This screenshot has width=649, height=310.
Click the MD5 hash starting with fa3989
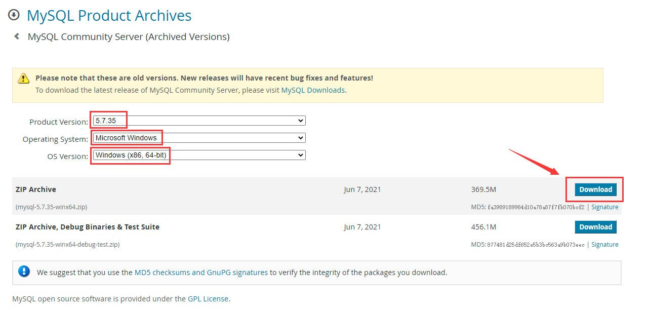pos(536,207)
